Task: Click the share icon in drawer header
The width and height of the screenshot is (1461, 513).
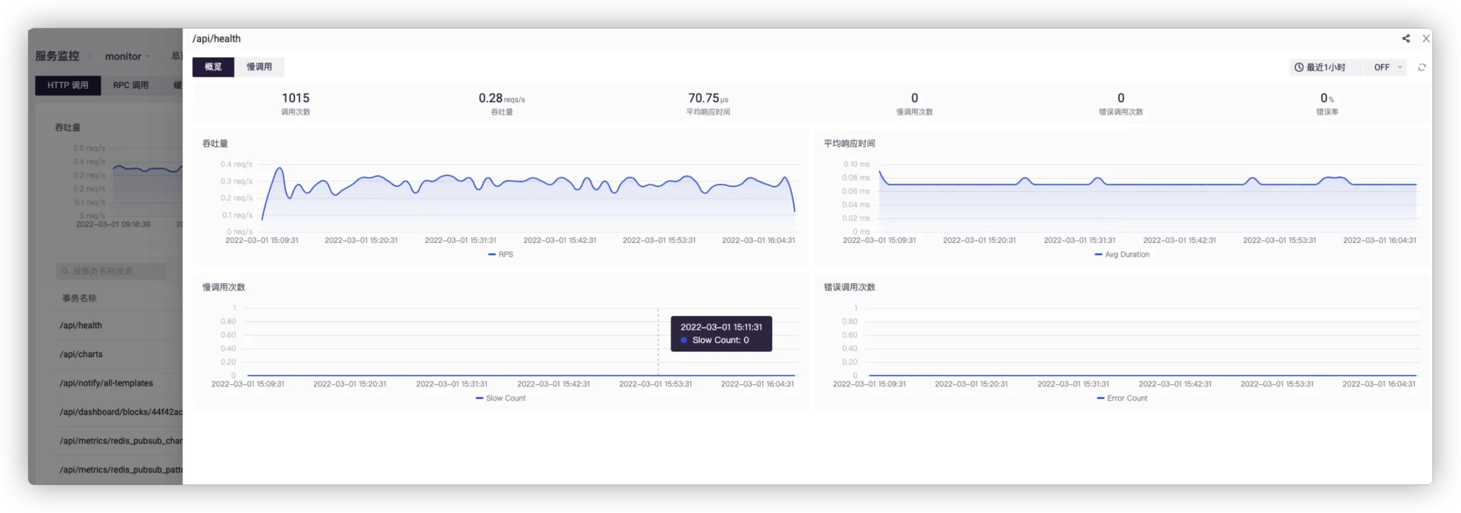Action: click(1406, 39)
